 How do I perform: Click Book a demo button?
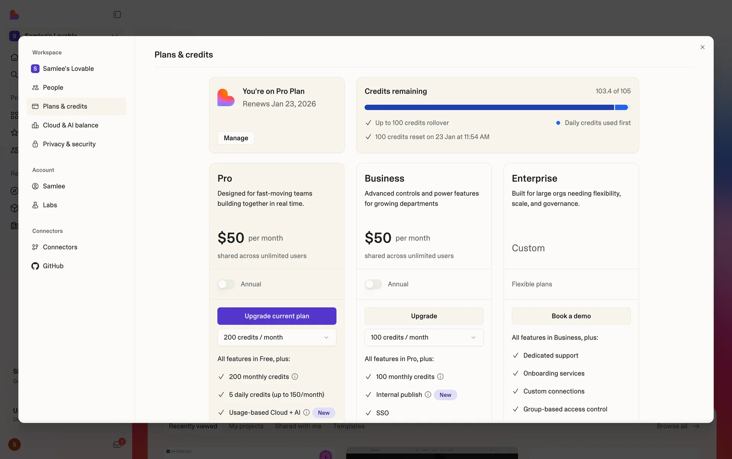click(x=571, y=316)
